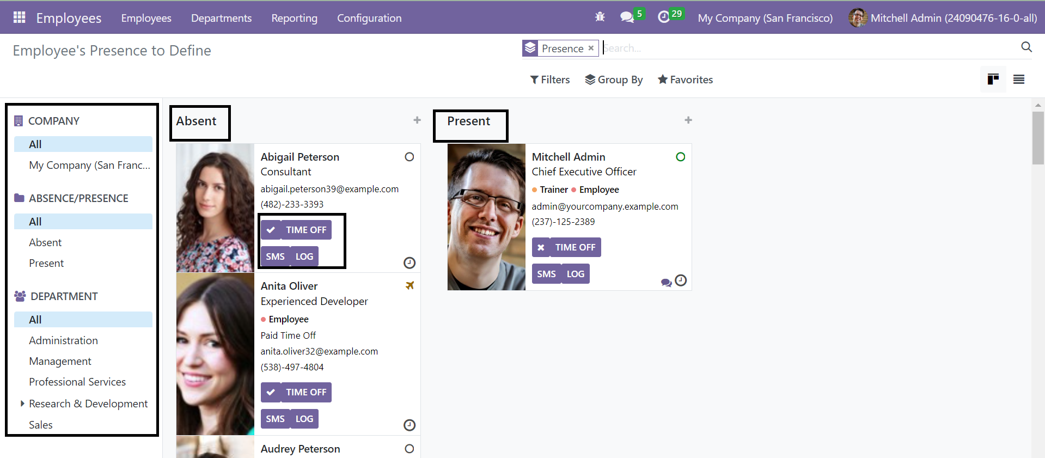Open the activities clock icon with 29 badge
This screenshot has height=458, width=1045.
[x=663, y=17]
